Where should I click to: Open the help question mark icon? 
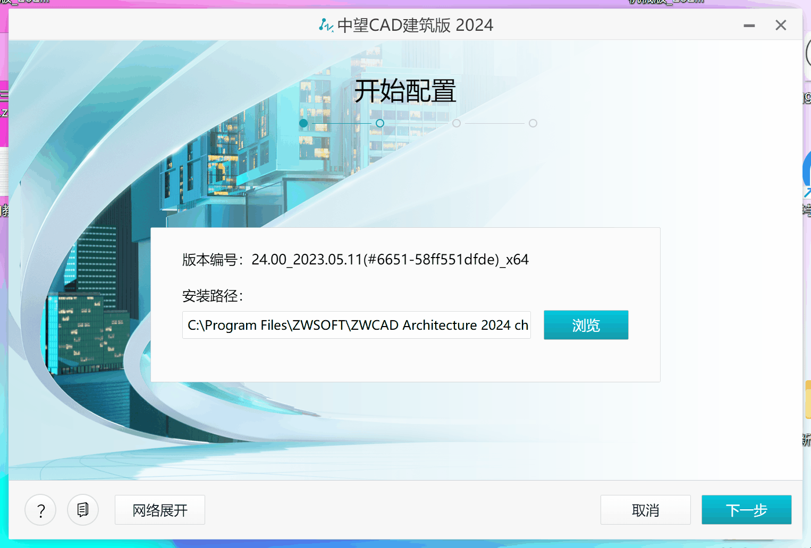(40, 510)
